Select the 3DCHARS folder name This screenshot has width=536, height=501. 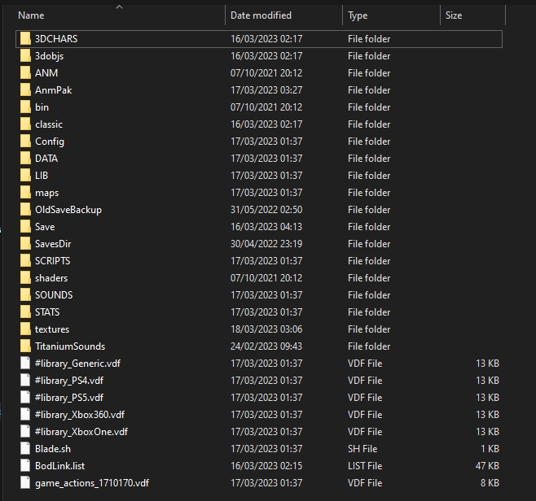click(x=56, y=39)
